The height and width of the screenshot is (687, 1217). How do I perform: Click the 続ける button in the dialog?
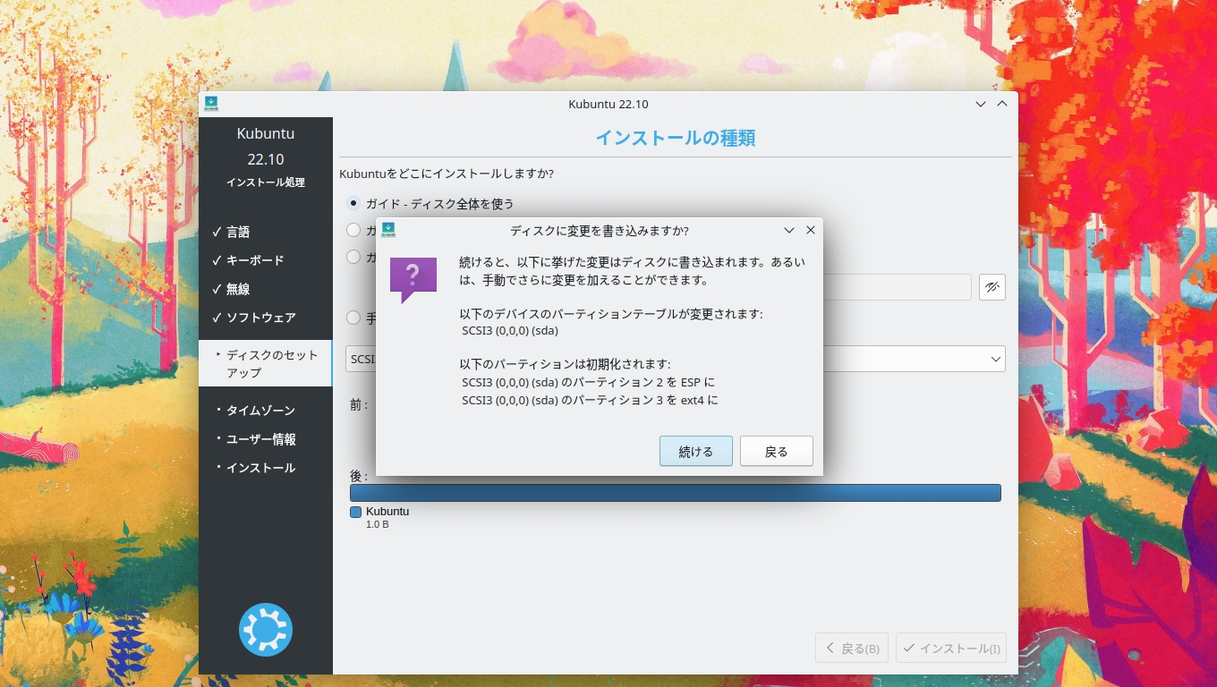696,451
